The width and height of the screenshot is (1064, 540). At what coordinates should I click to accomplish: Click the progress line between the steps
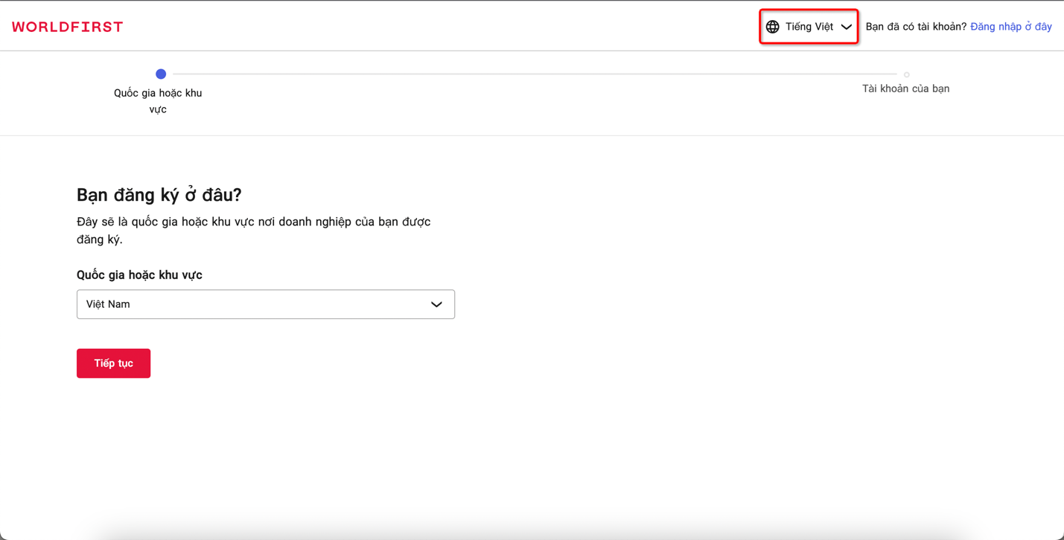[x=533, y=74]
